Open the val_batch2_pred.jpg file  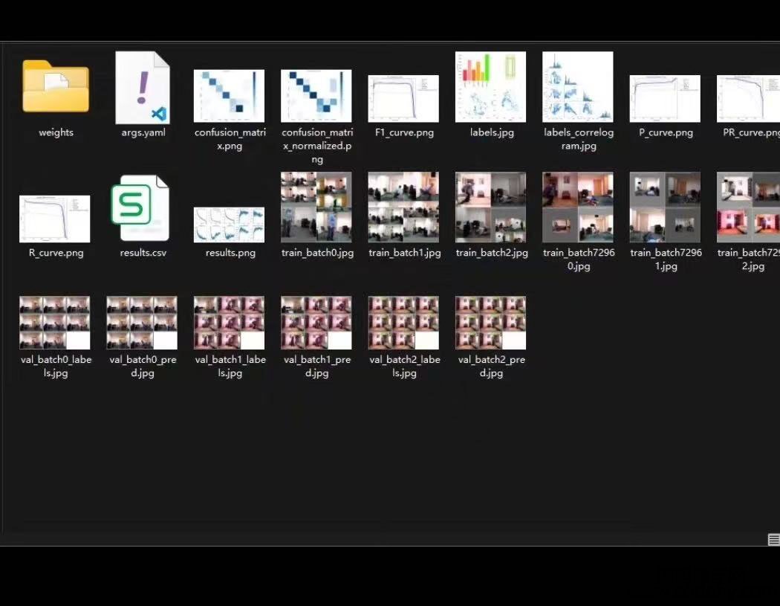point(490,323)
